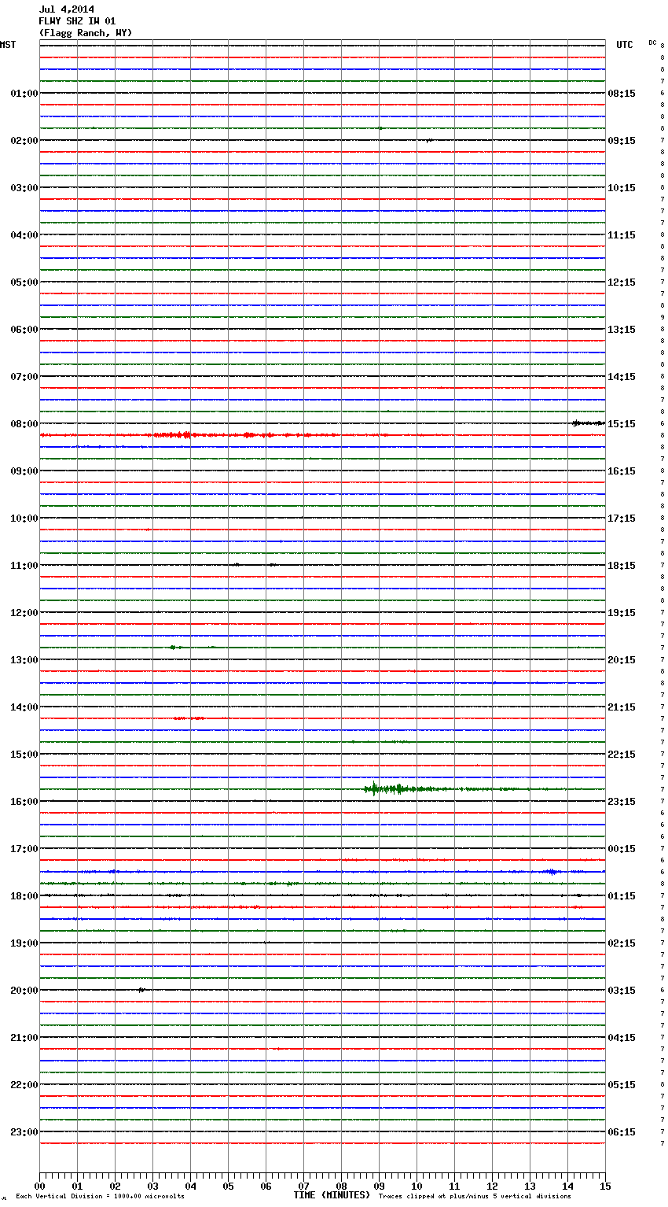This screenshot has width=668, height=1207.
Task: Click the green blip just before 13:00 MST
Action: (174, 648)
